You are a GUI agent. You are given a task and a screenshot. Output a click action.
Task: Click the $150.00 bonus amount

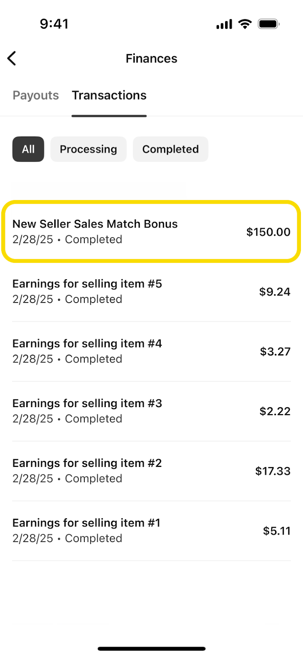coord(268,232)
